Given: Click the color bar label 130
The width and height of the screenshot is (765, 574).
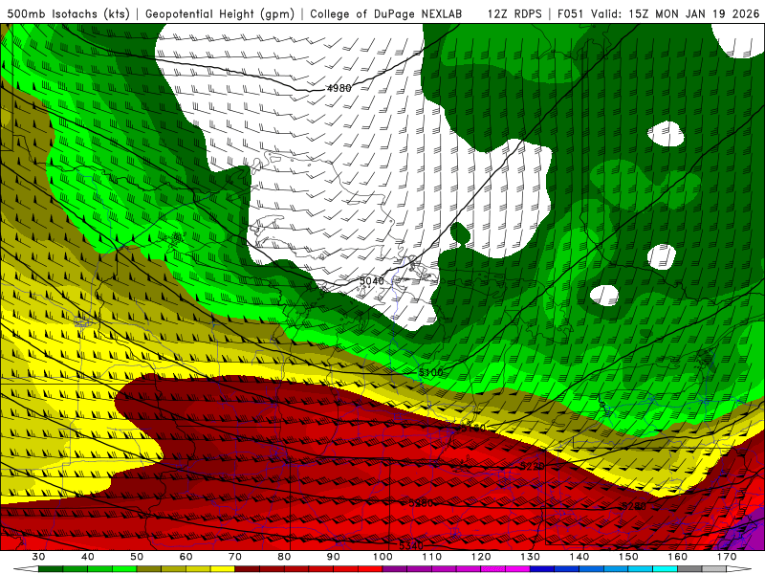Looking at the screenshot, I should pos(531,557).
